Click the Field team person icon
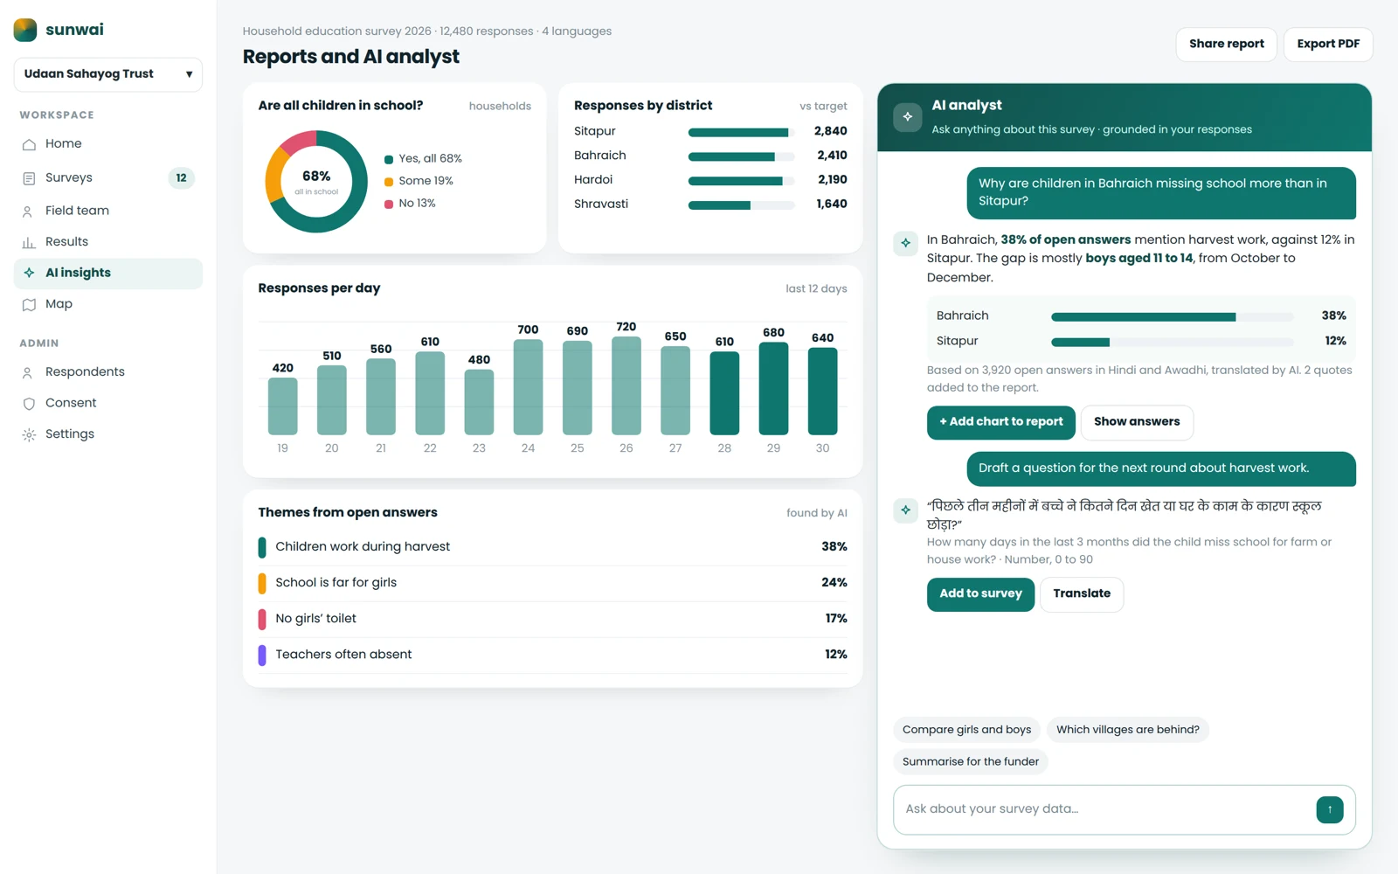Screen dimensions: 1398x874 (x=29, y=212)
